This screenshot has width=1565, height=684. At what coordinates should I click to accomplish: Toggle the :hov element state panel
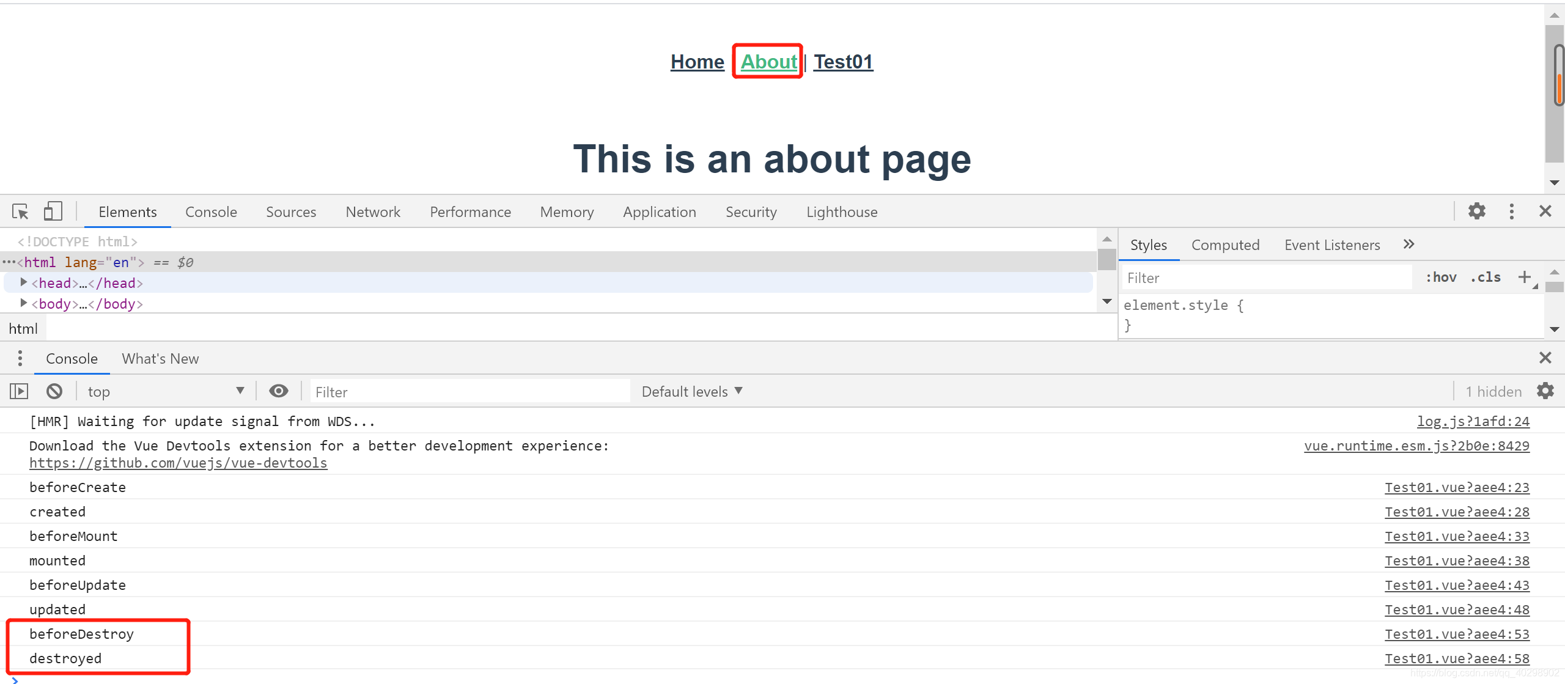[1441, 278]
